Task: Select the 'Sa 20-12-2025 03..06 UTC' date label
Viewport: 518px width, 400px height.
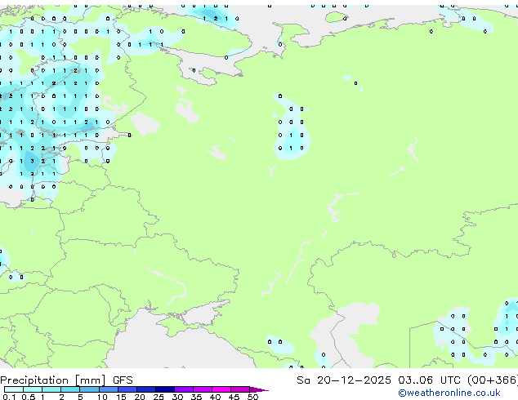Action: [x=378, y=380]
